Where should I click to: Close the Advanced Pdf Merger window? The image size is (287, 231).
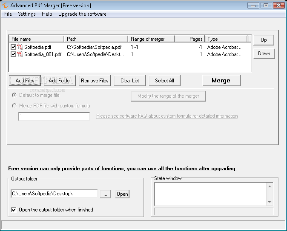tap(278, 6)
